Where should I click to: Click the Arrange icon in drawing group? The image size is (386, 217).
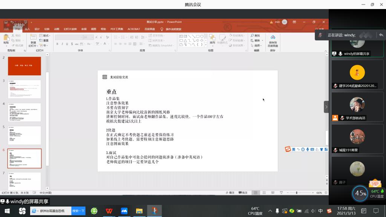coord(212,39)
